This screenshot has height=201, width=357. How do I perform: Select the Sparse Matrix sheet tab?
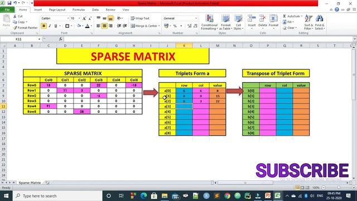(30, 183)
